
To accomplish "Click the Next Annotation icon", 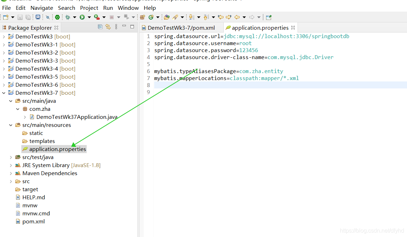I will [192, 17].
